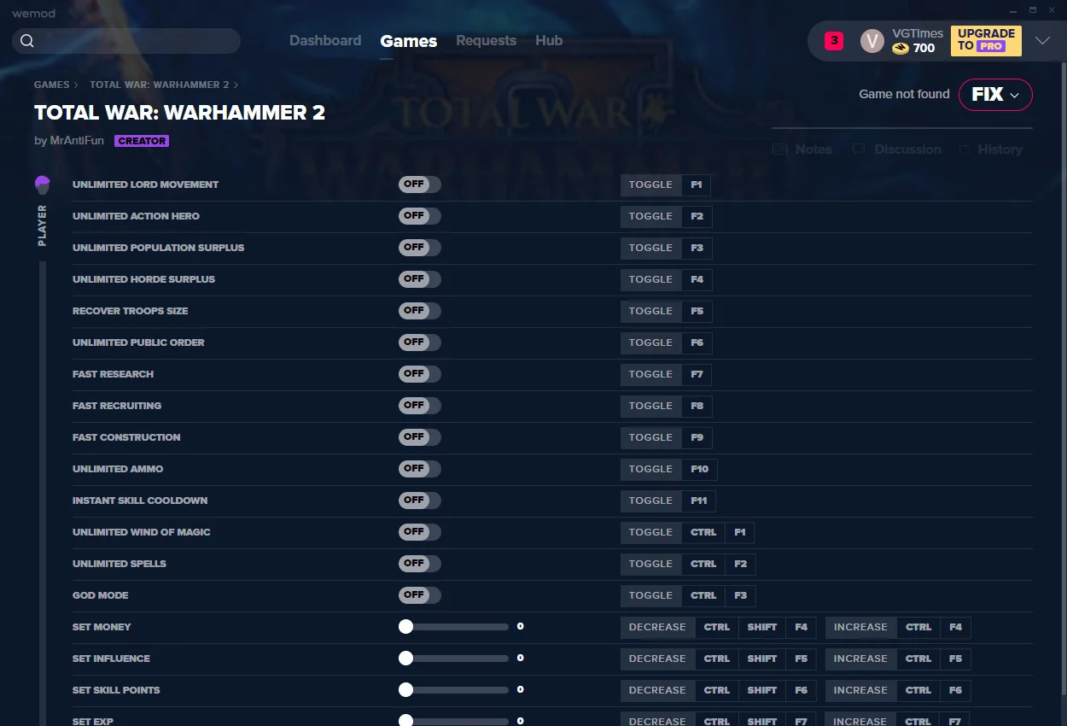Image resolution: width=1067 pixels, height=726 pixels.
Task: Open the Notes panel icon
Action: click(x=779, y=149)
